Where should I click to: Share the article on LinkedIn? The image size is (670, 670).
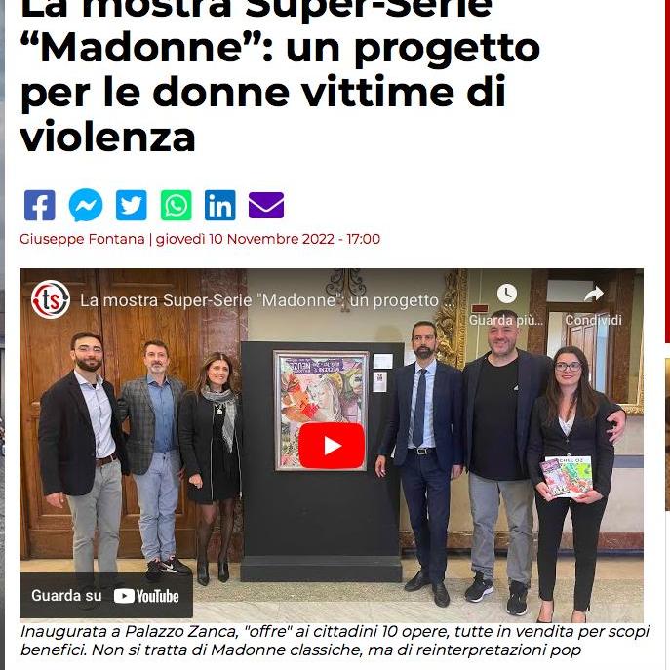point(220,206)
